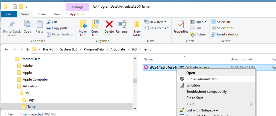This screenshot has height=116, width=276.
Task: Choose Run as administrator
Action: pos(216,79)
